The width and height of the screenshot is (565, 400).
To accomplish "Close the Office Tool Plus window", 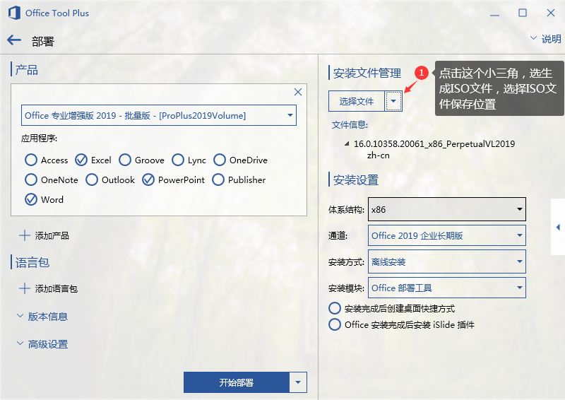I will click(x=551, y=13).
